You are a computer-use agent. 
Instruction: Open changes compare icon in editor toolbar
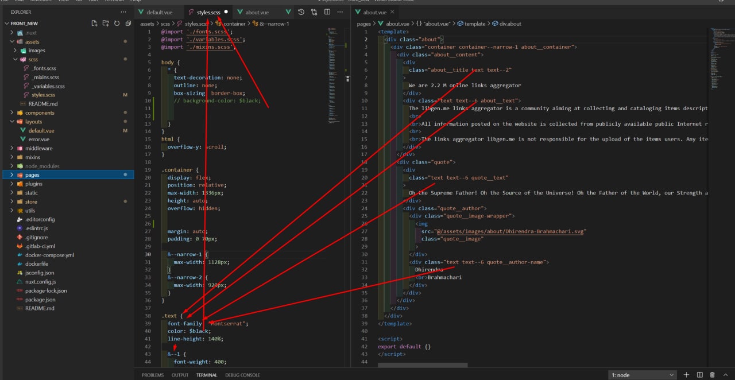[x=314, y=12]
